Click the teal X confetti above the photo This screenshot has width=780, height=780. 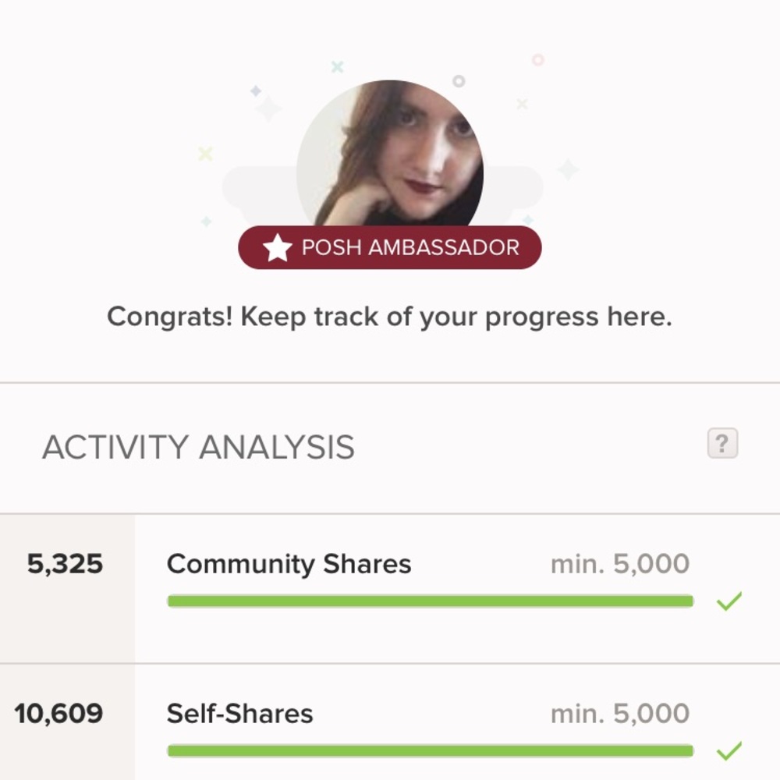pyautogui.click(x=337, y=67)
